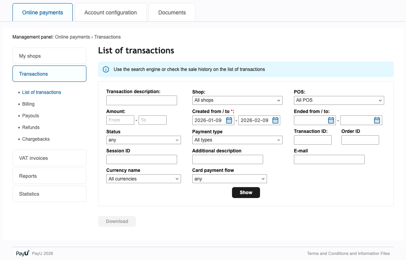Click the info icon in the blue banner
The image size is (406, 260).
[x=106, y=69]
